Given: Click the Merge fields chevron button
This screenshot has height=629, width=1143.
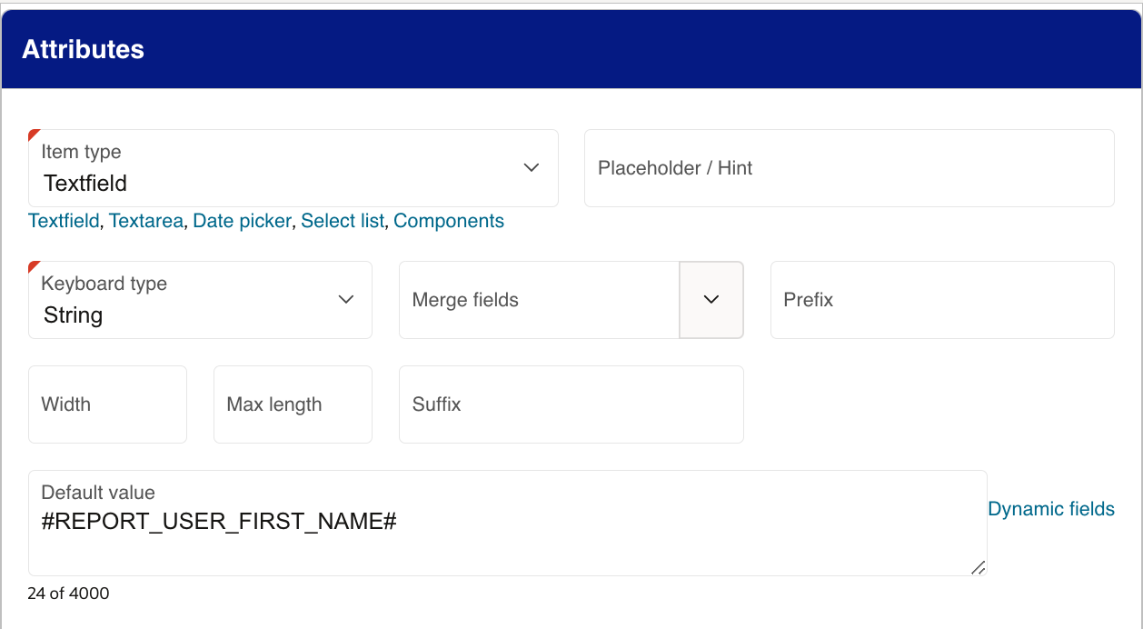Looking at the screenshot, I should (711, 300).
